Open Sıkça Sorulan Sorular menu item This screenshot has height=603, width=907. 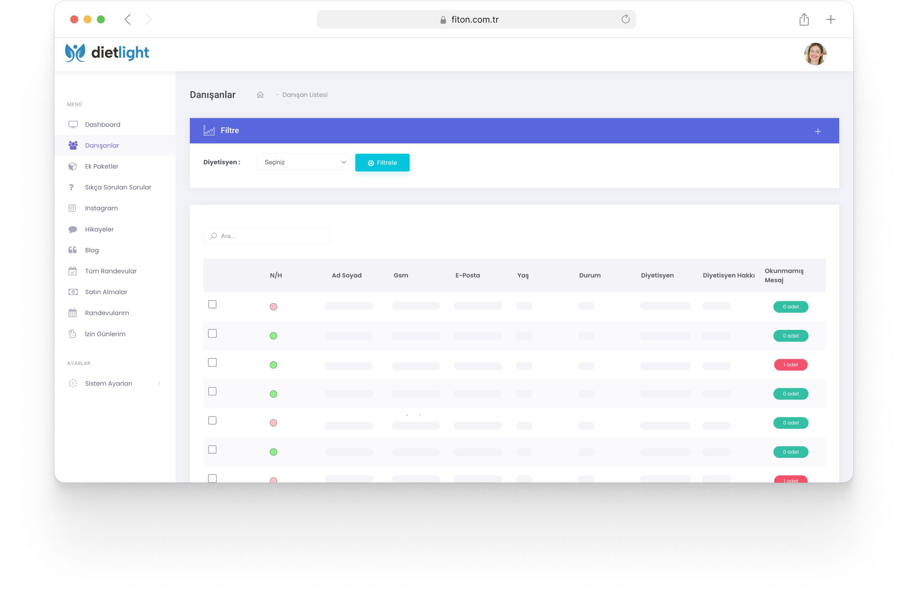tap(115, 187)
